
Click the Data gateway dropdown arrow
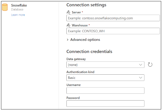tap(141, 65)
